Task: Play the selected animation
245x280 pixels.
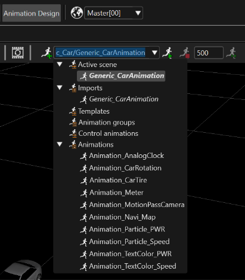Action: 168,53
